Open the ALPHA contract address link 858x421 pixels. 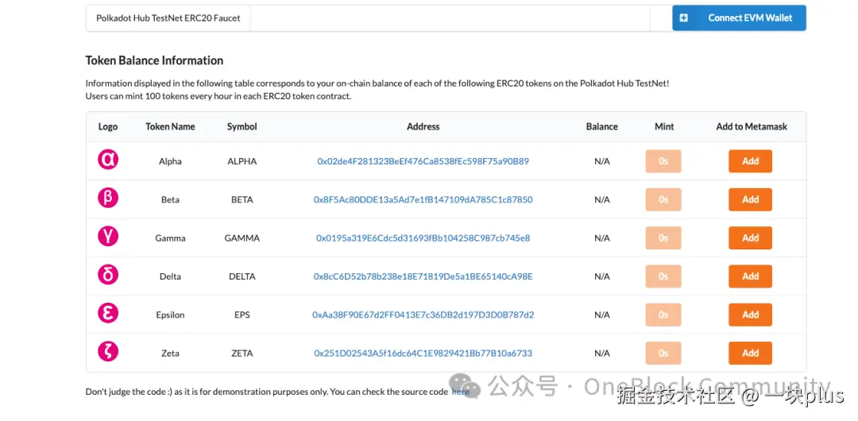pyautogui.click(x=423, y=161)
